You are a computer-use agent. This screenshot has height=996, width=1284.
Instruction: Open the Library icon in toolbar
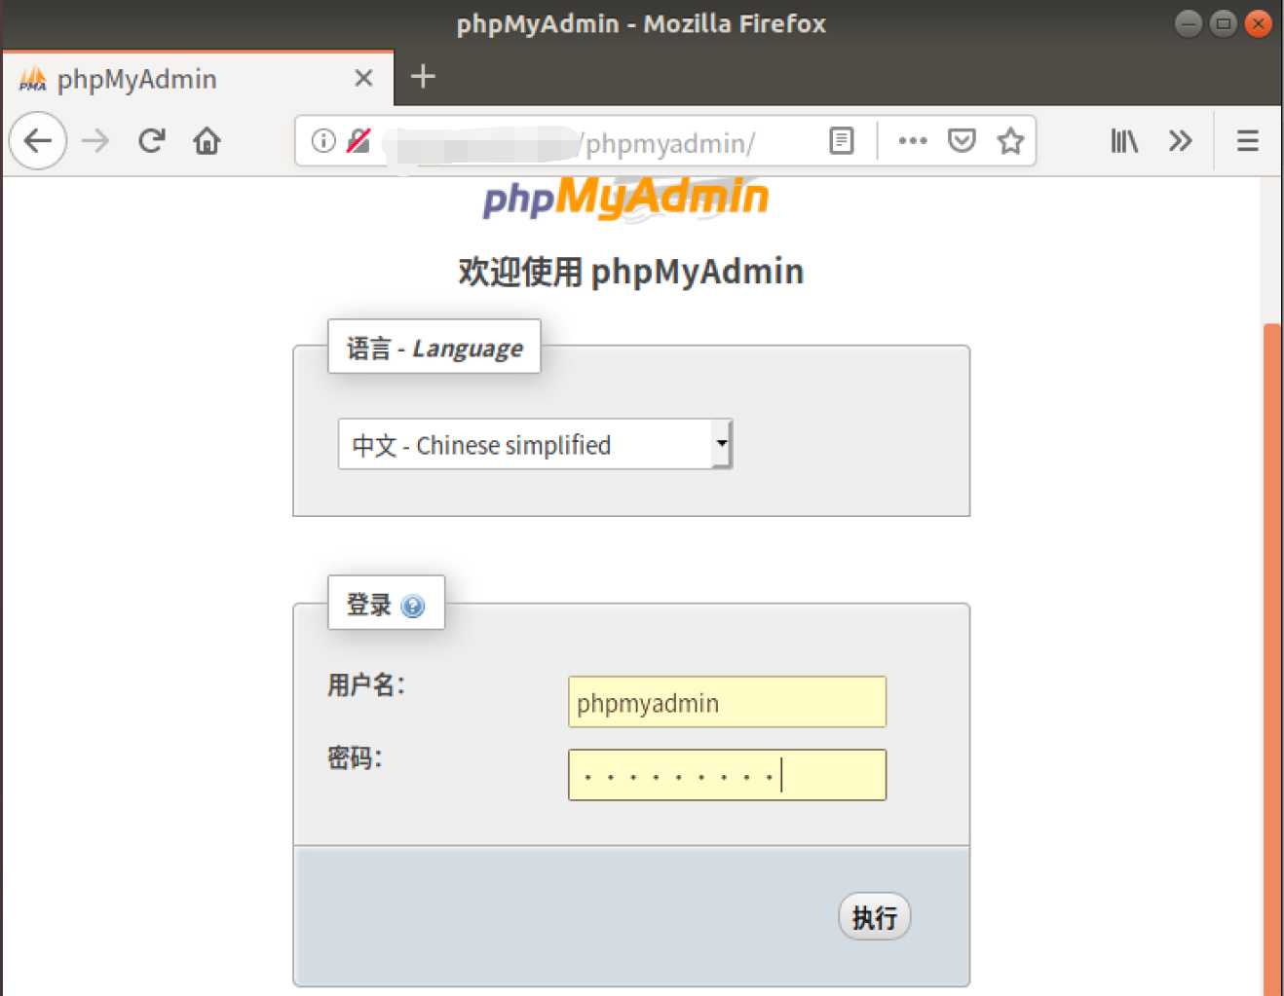tap(1124, 141)
